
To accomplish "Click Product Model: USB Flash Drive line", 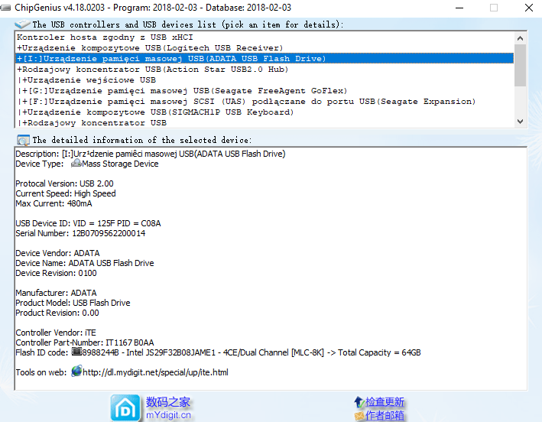I will 73,303.
